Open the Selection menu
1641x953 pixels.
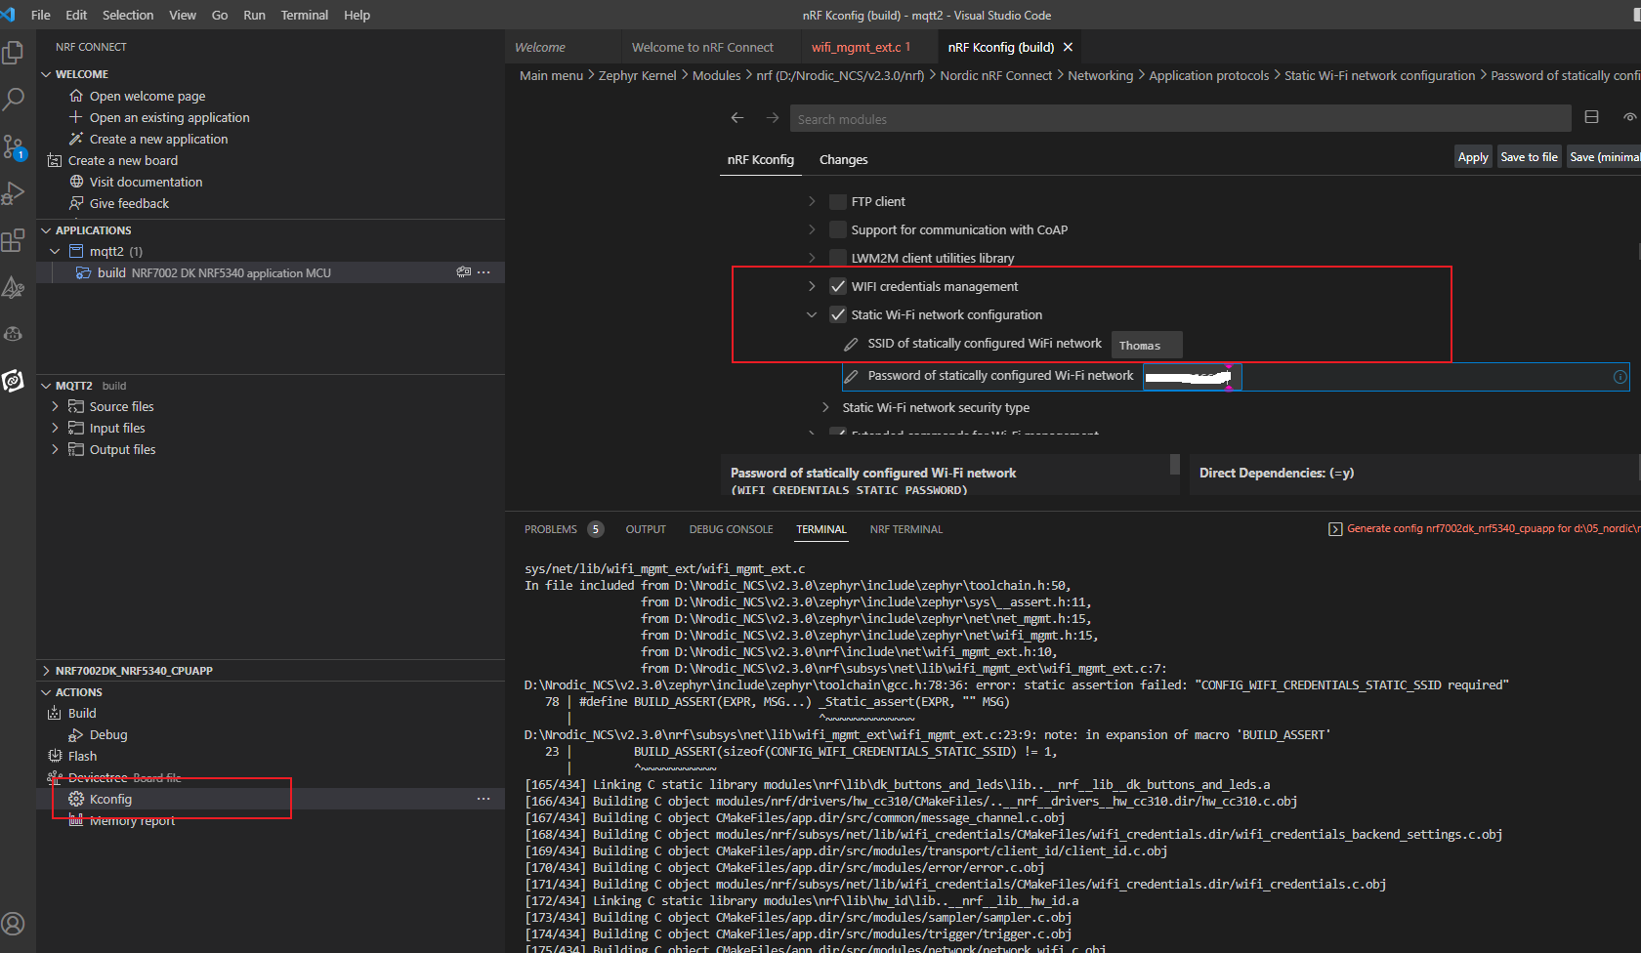(128, 15)
